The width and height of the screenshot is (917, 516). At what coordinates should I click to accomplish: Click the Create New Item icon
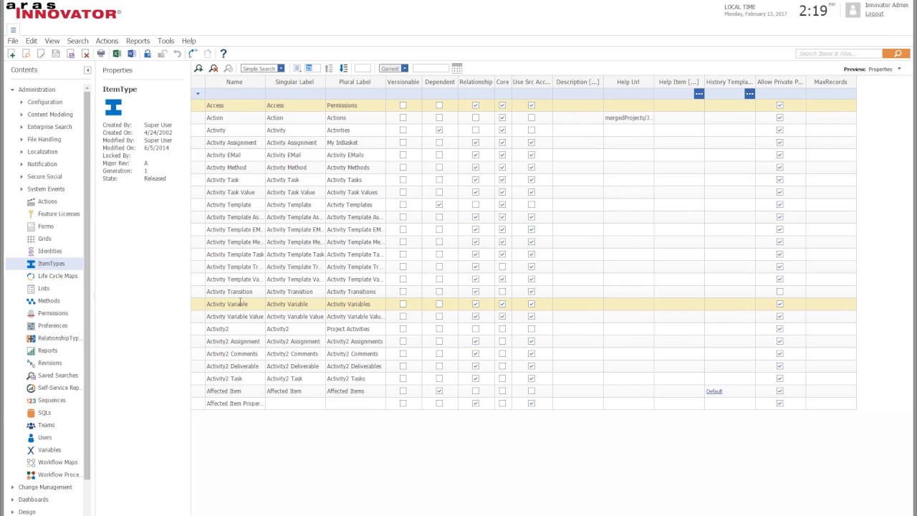pyautogui.click(x=11, y=54)
